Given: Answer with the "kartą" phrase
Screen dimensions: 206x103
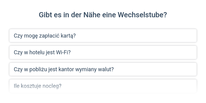Looking at the screenshot, I should point(103,36).
